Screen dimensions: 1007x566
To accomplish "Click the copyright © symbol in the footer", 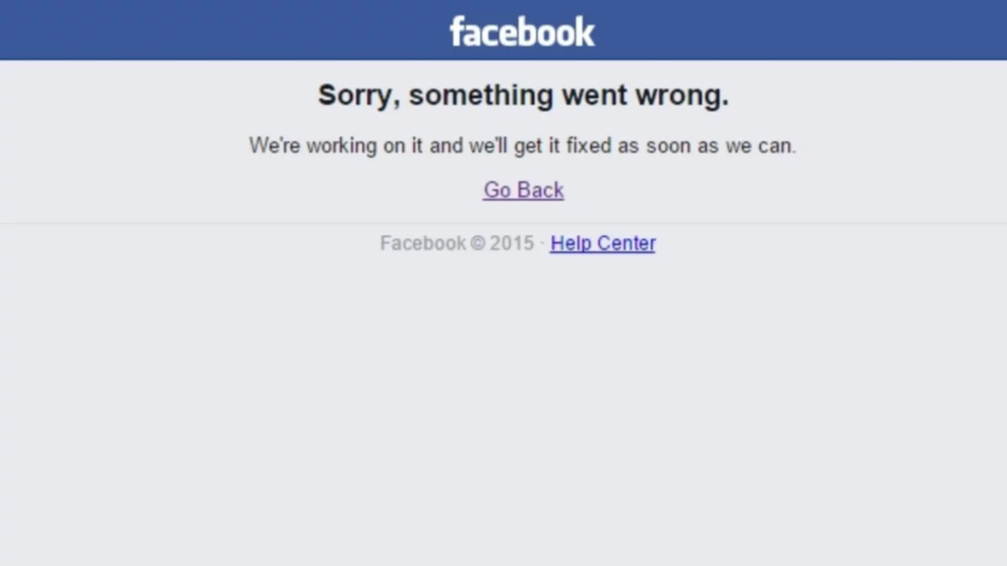I will [x=477, y=243].
